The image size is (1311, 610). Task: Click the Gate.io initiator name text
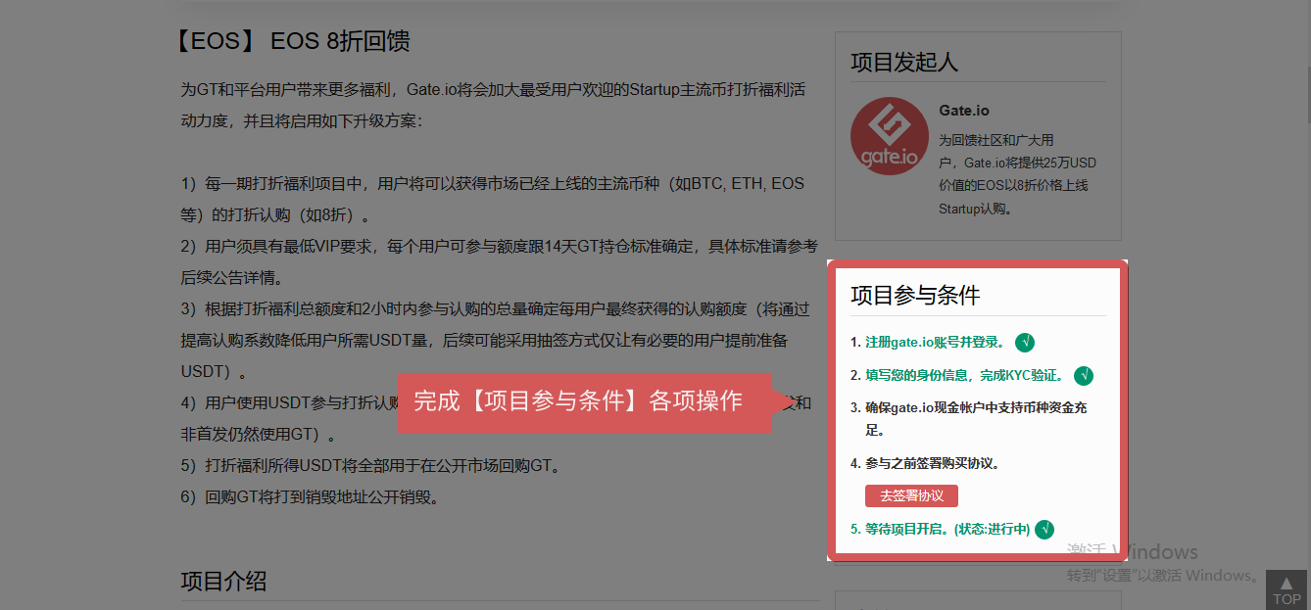[964, 111]
